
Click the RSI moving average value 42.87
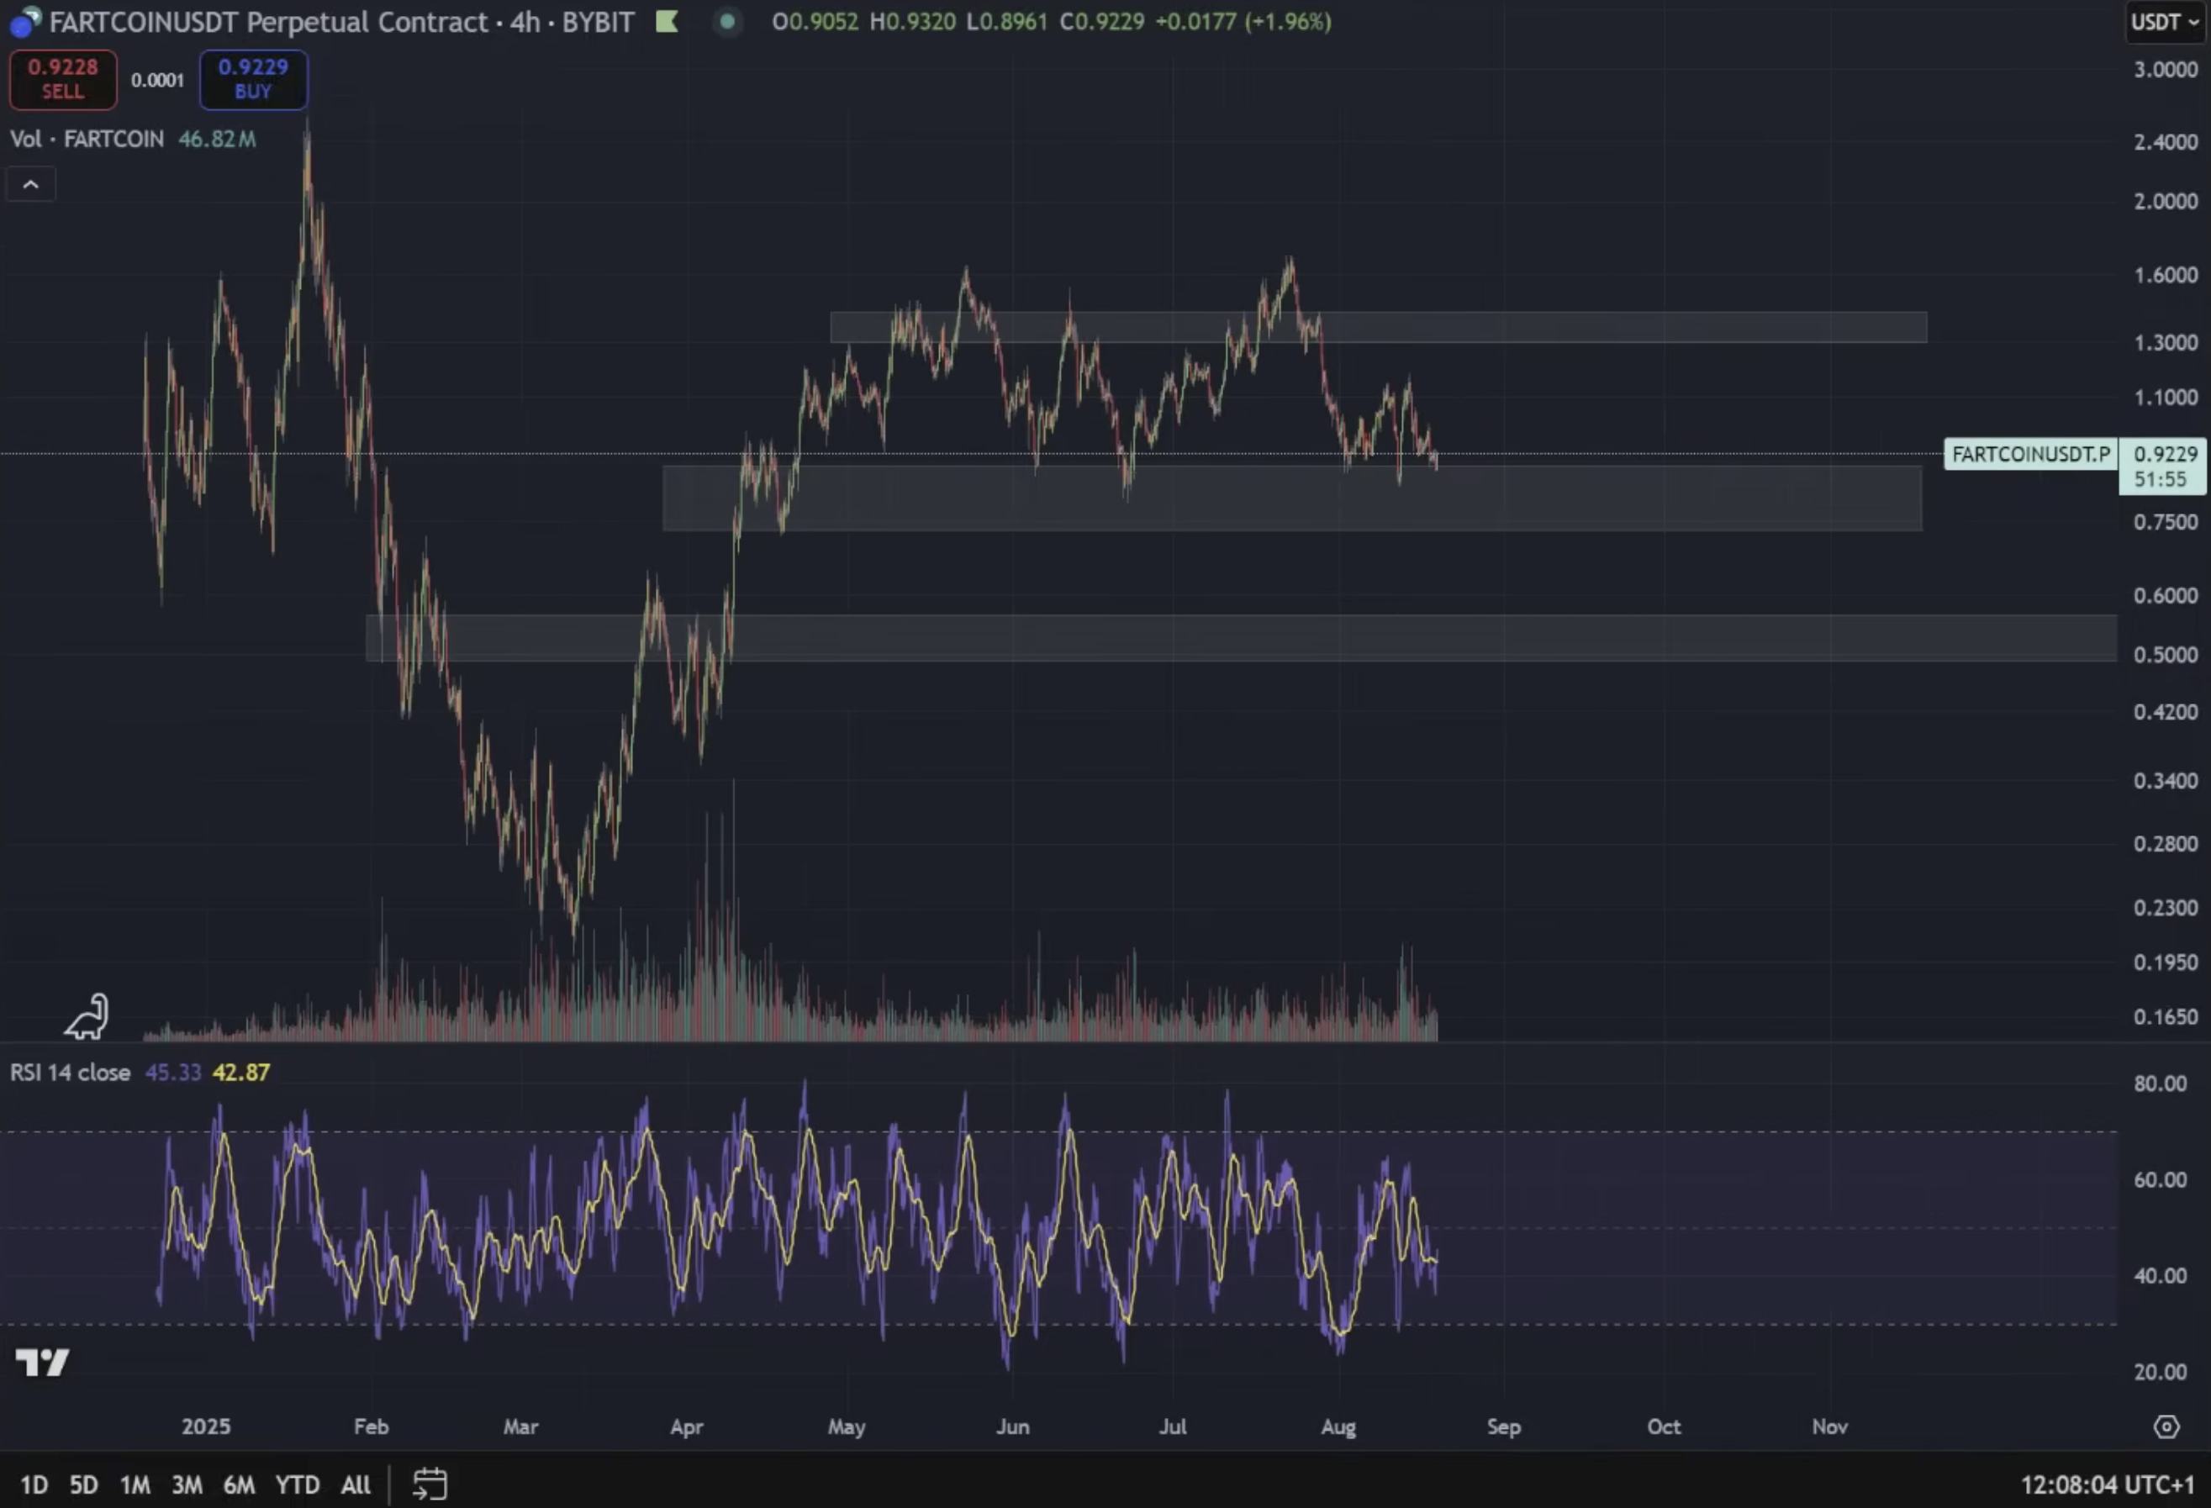click(x=241, y=1073)
